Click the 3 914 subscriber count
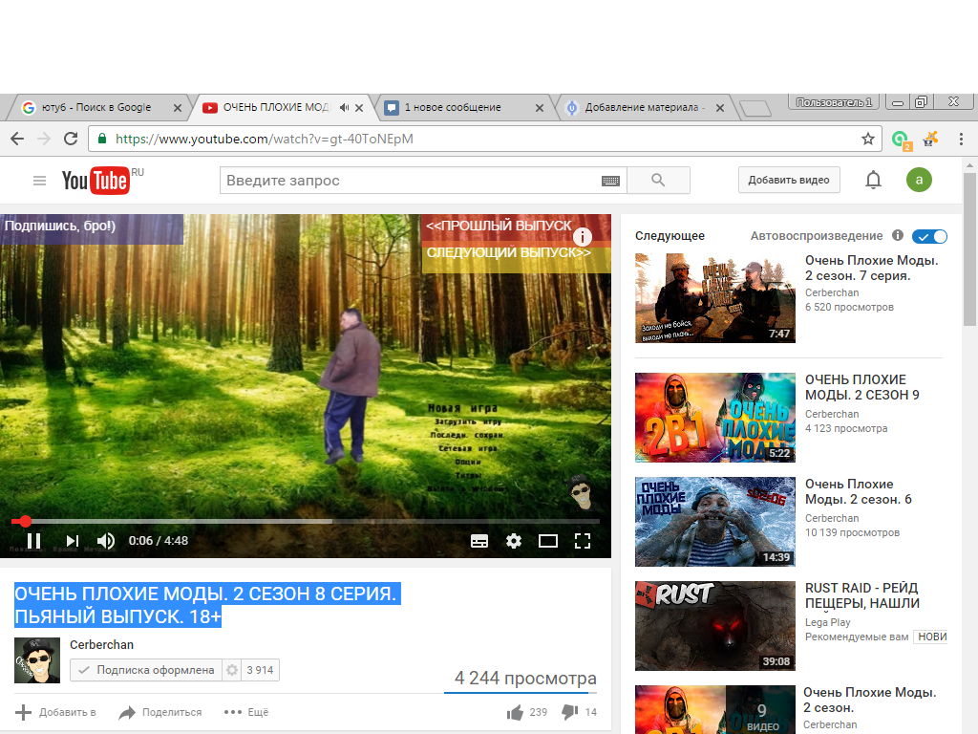Screen dimensions: 978x734 tap(260, 670)
